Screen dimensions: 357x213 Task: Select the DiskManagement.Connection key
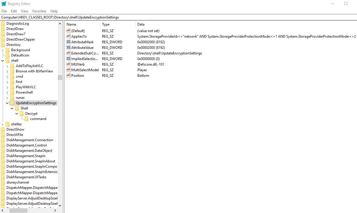tap(30, 140)
